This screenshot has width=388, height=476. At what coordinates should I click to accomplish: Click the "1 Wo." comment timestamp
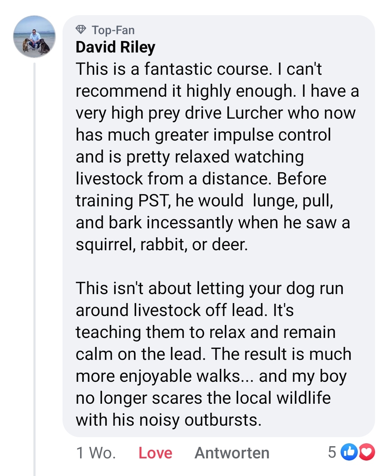pyautogui.click(x=96, y=453)
